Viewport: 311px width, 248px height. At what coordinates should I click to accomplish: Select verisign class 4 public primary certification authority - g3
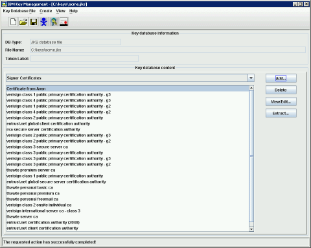pos(128,100)
